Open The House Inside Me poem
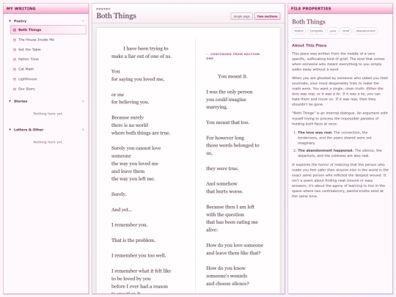This screenshot has height=297, width=396. click(x=48, y=40)
